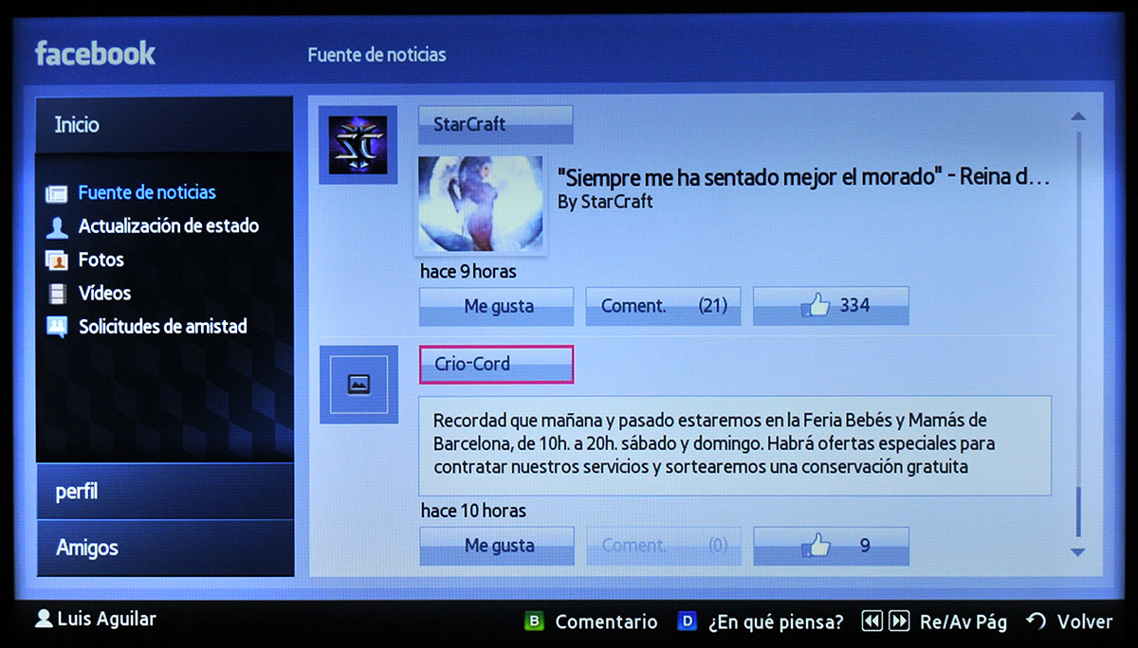
Task: Open Fotos from the sidebar
Action: click(x=101, y=260)
